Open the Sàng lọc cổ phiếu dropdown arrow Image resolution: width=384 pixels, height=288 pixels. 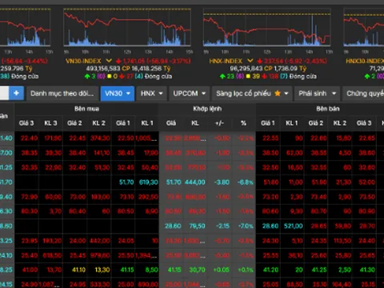pos(286,94)
